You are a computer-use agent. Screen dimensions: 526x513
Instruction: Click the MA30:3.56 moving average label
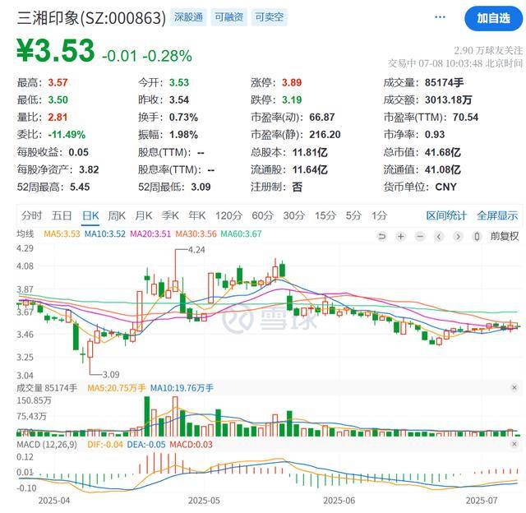(196, 233)
